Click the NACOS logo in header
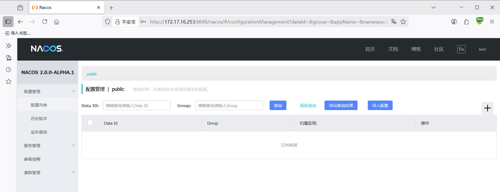The height and width of the screenshot is (192, 500). tap(47, 49)
